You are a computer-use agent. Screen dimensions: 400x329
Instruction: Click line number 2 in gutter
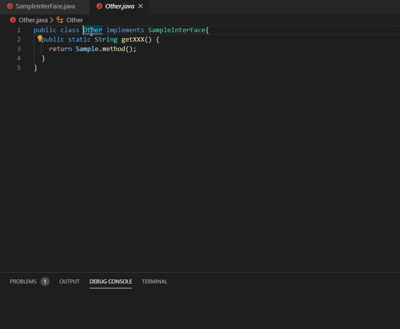pyautogui.click(x=19, y=40)
